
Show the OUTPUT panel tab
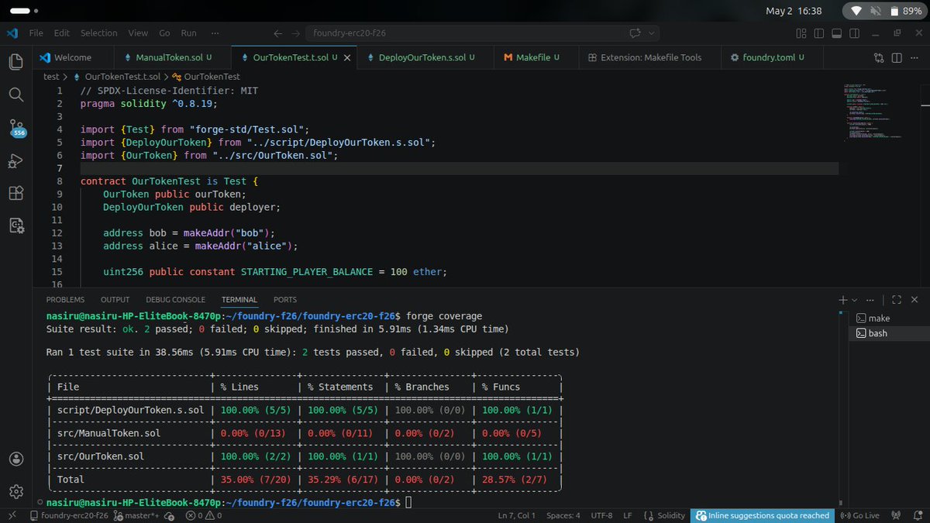115,300
